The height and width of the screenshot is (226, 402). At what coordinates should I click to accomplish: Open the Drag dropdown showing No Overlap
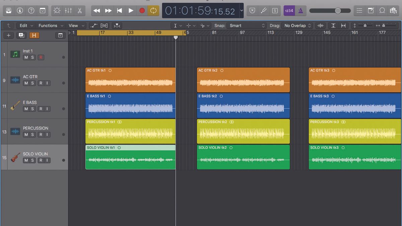296,25
